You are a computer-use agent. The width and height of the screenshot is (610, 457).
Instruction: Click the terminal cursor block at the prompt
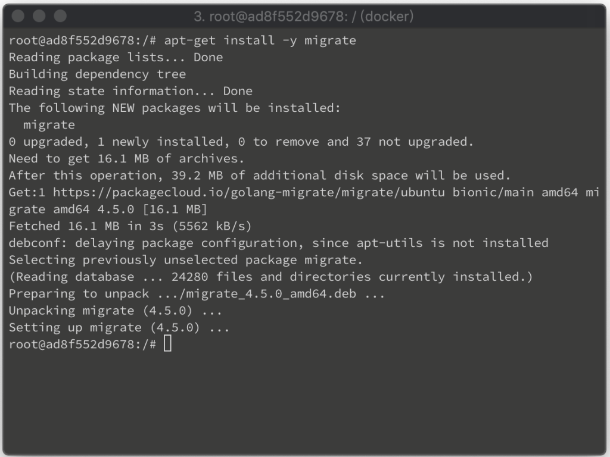coord(167,343)
